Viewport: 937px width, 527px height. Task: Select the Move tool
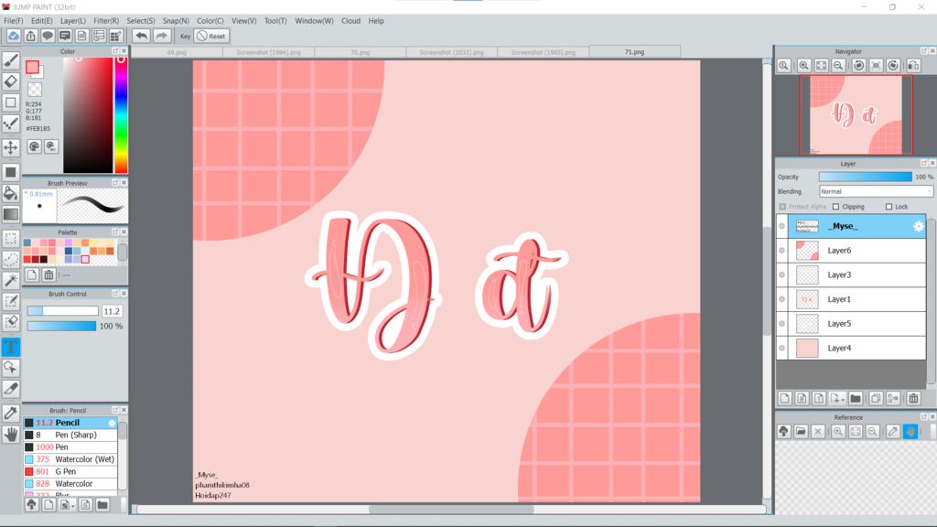pyautogui.click(x=11, y=147)
